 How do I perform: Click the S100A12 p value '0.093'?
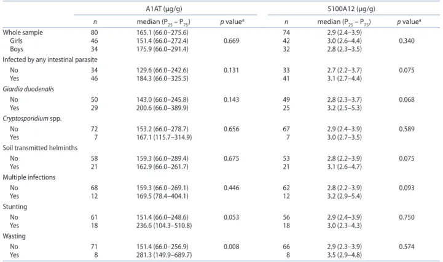point(407,188)
